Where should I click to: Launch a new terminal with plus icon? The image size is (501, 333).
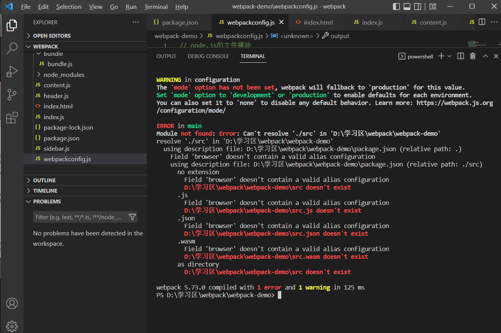coord(441,56)
